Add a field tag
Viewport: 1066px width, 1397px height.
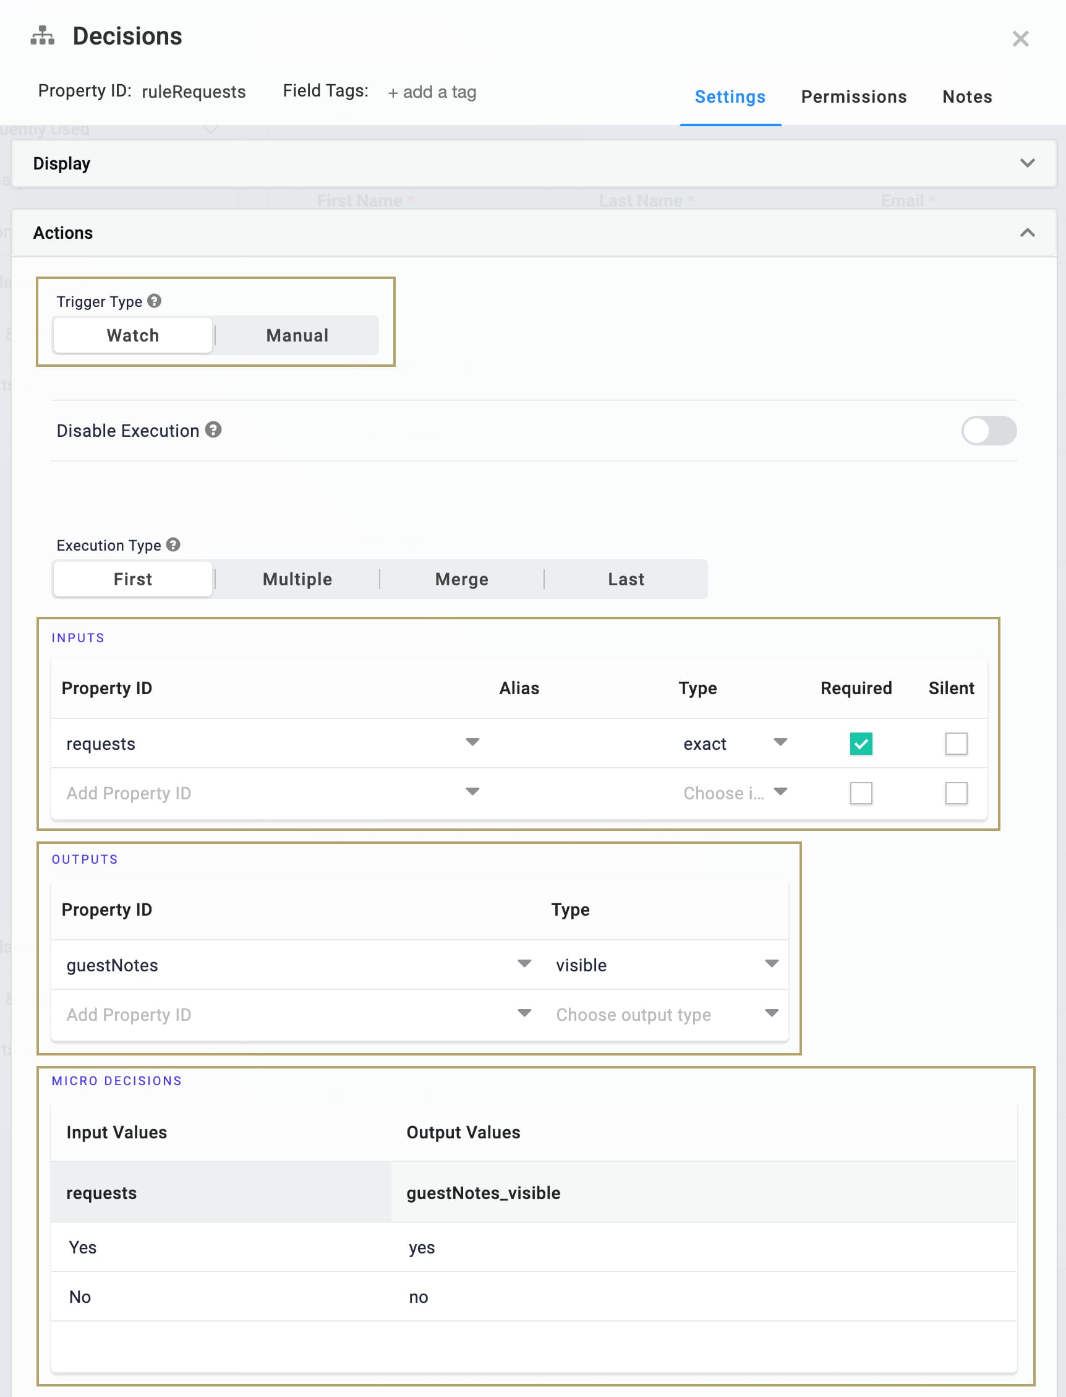click(432, 92)
